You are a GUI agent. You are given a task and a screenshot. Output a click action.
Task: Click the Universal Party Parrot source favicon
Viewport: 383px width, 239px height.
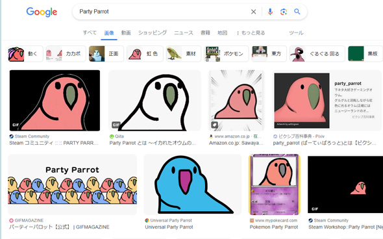click(x=147, y=220)
